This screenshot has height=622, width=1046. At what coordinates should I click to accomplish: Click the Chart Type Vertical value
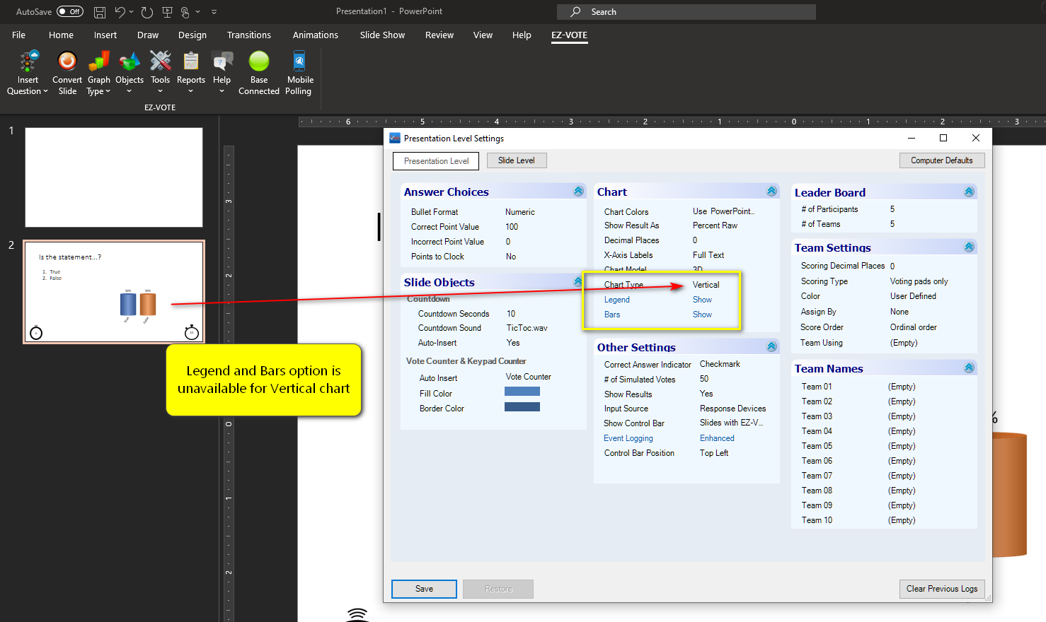pos(706,285)
